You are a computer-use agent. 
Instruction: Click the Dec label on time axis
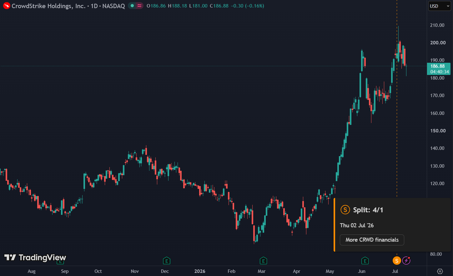click(165, 271)
